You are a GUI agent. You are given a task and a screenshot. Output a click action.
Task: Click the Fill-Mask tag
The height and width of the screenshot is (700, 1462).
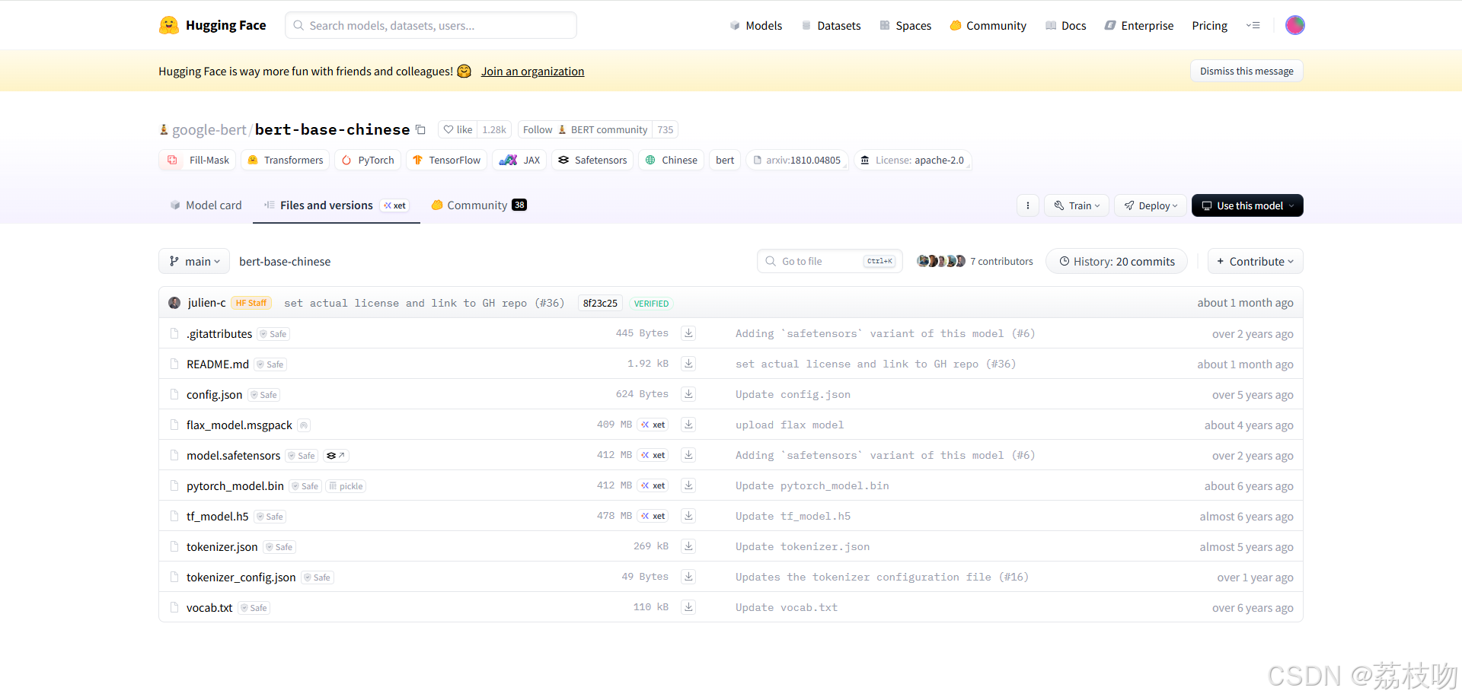[198, 160]
